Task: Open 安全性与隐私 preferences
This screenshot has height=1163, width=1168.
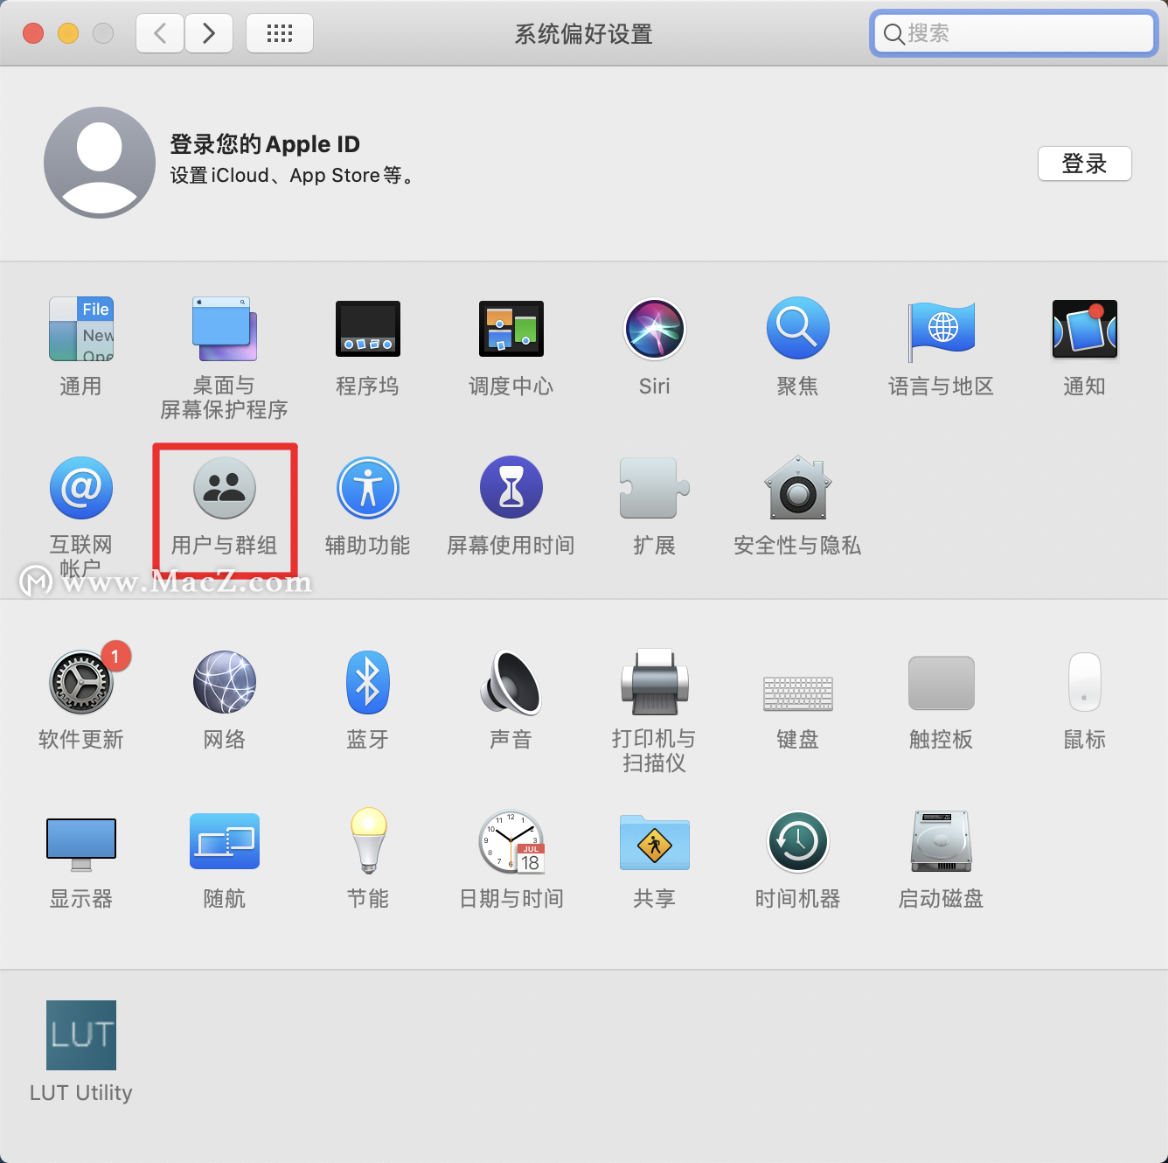Action: [x=798, y=488]
